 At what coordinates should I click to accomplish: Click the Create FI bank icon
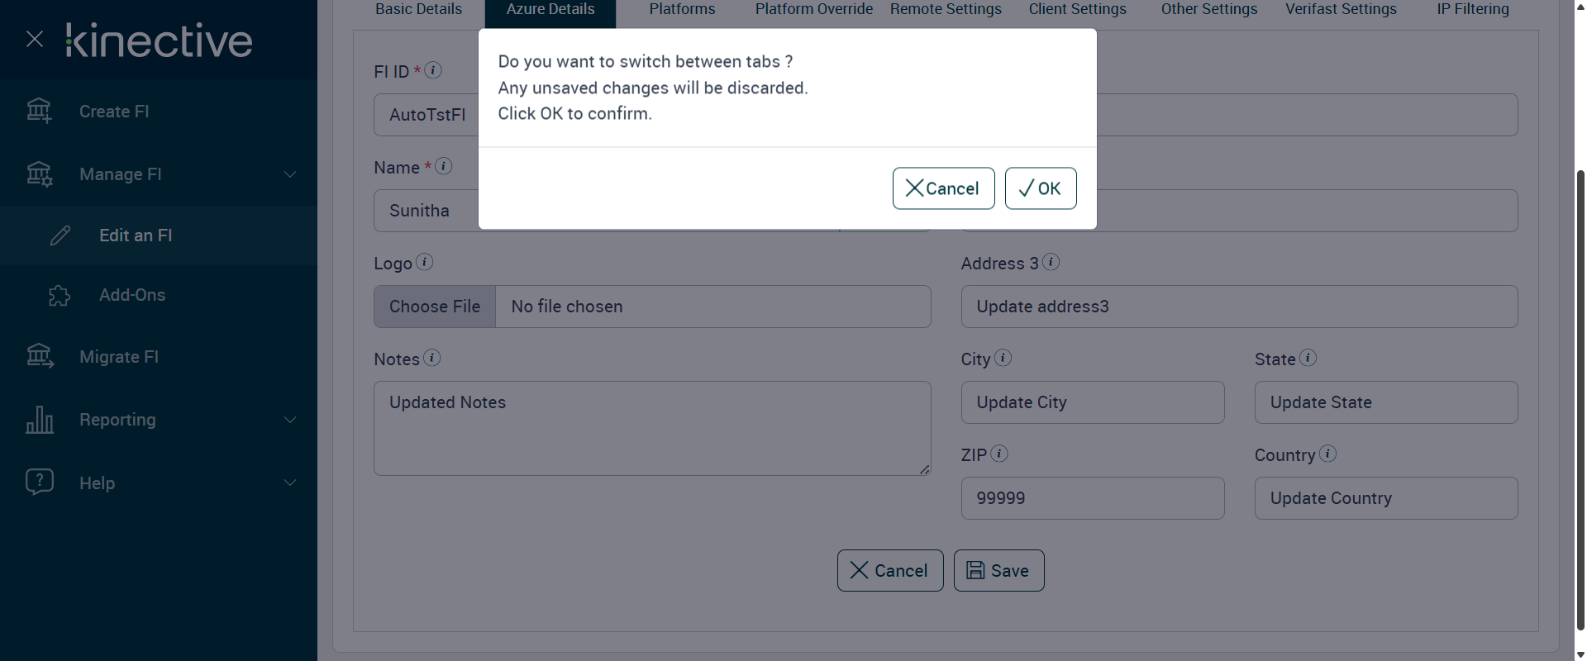(39, 111)
